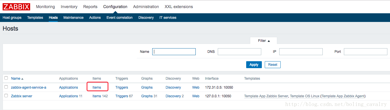Open Triggers for zabbix-agent-service-a
This screenshot has width=390, height=110.
pos(122,87)
